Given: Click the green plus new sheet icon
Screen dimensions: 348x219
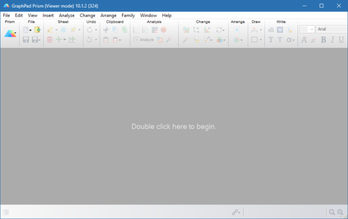Looking at the screenshot, I should (59, 39).
